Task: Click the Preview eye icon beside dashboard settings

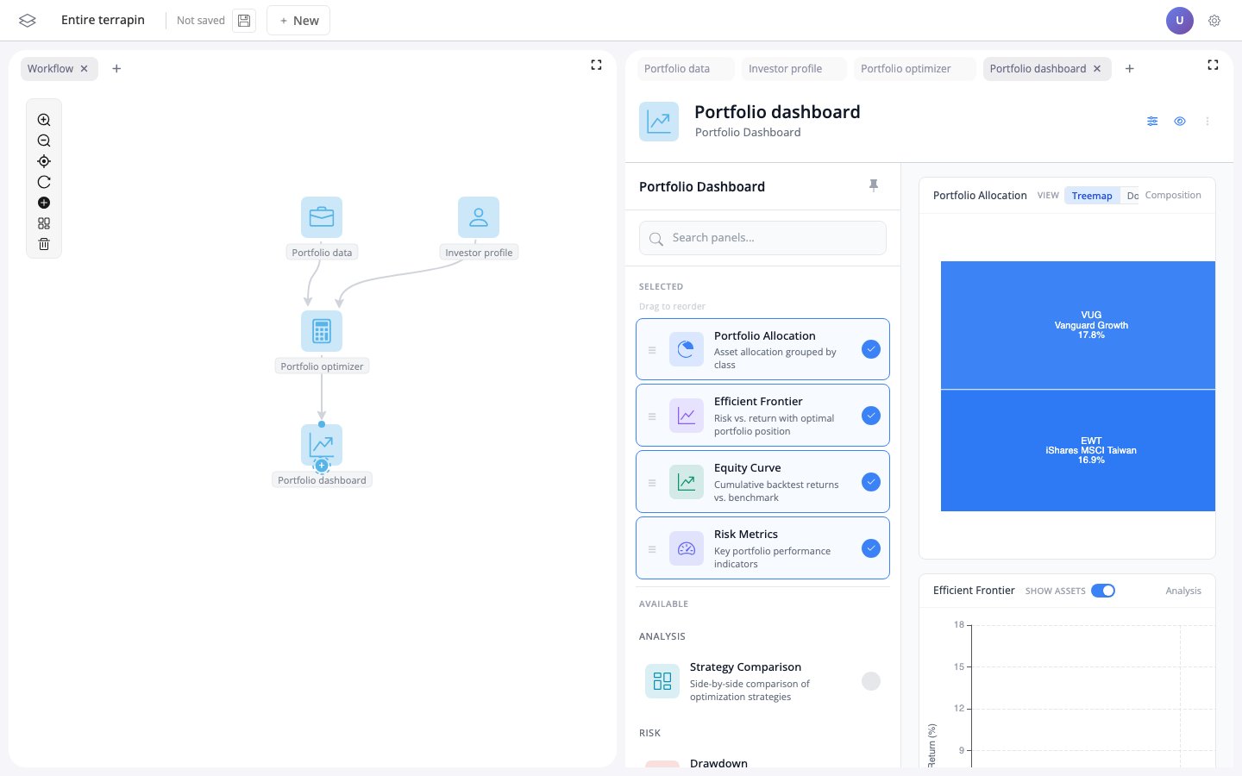Action: point(1180,121)
